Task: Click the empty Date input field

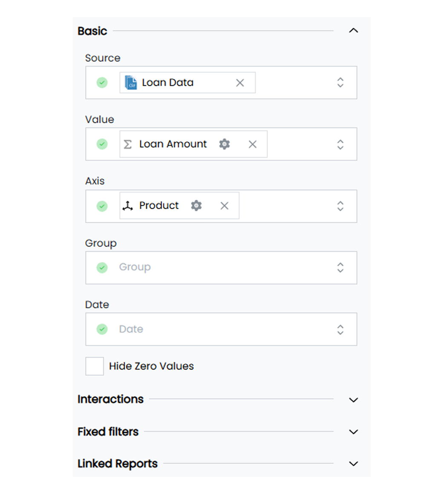Action: [221, 329]
